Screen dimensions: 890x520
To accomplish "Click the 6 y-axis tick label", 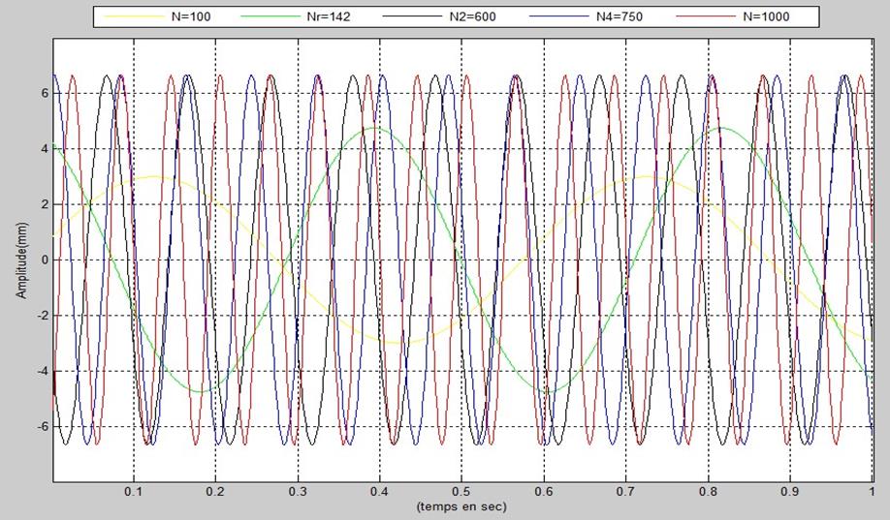I will tap(45, 94).
